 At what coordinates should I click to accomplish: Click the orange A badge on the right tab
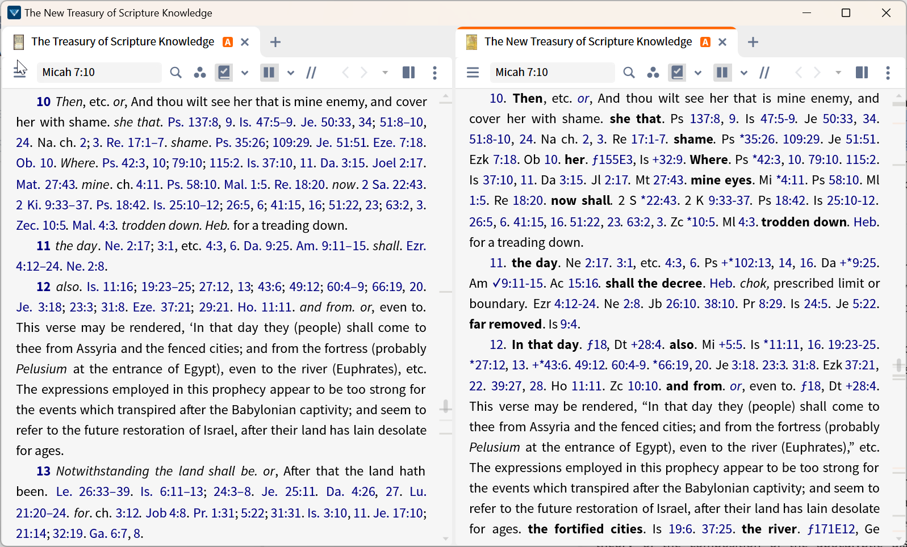[705, 42]
